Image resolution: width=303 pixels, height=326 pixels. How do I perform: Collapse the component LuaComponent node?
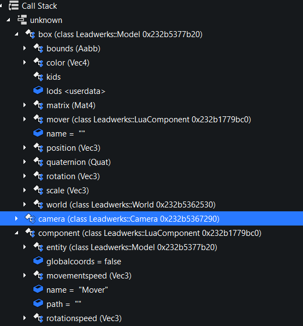[x=16, y=233]
